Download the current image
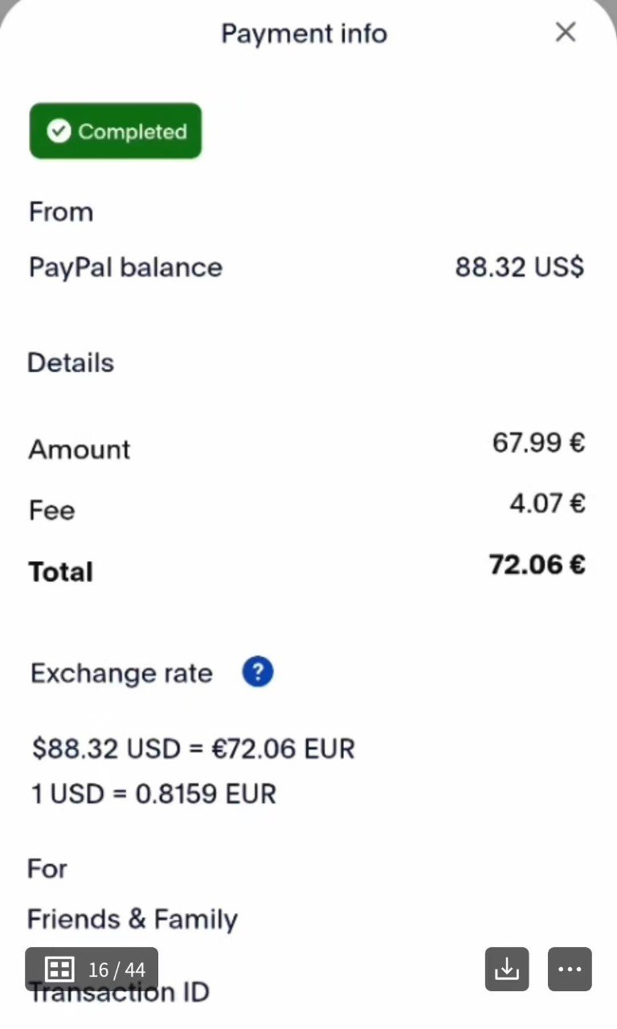 [x=507, y=969]
